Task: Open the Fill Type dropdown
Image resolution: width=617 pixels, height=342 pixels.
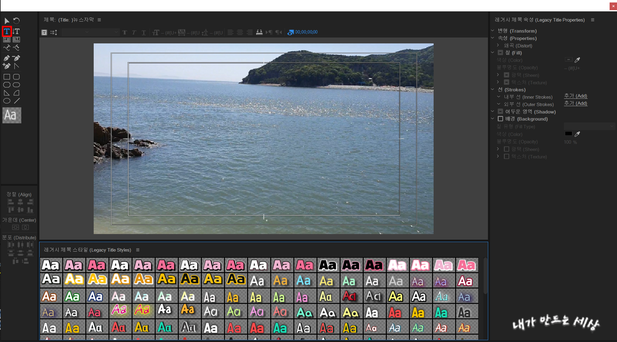Action: [x=589, y=126]
